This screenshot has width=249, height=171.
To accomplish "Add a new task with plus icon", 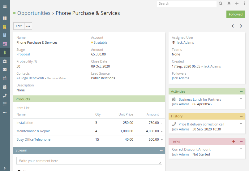I will (x=234, y=141).
